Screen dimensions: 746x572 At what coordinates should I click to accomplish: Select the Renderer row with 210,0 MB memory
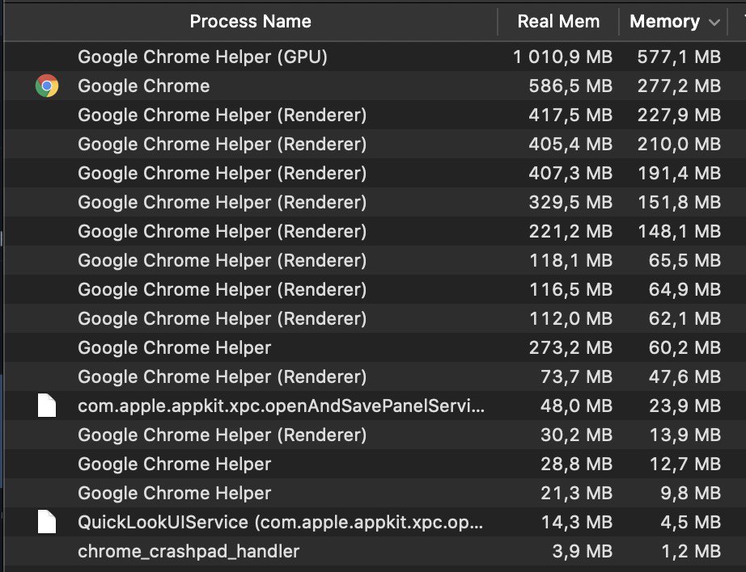[x=375, y=144]
